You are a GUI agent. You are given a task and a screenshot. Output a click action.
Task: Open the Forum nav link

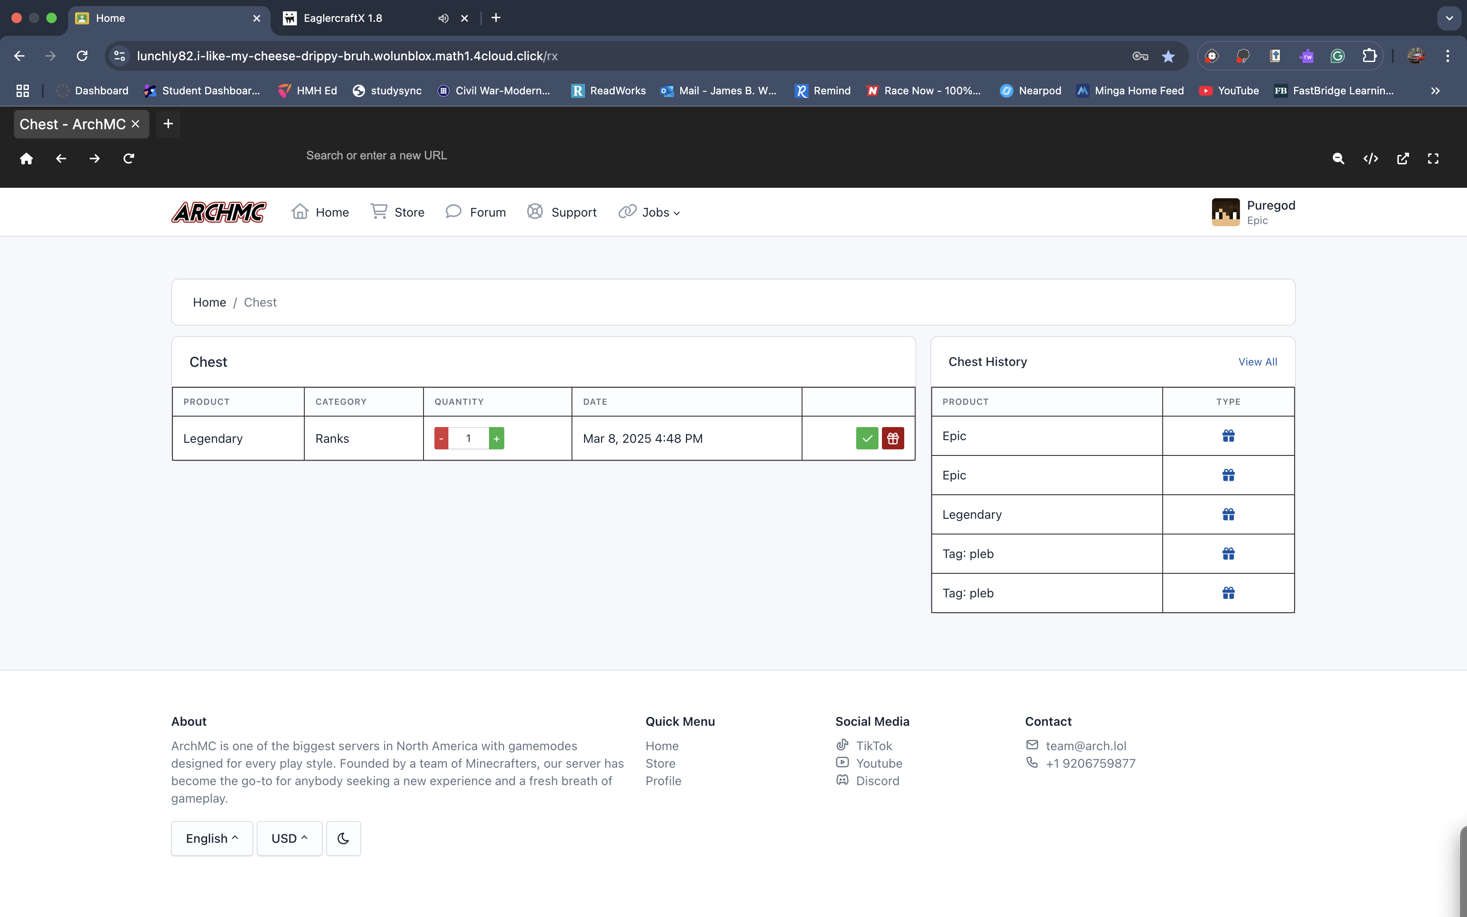click(x=476, y=212)
